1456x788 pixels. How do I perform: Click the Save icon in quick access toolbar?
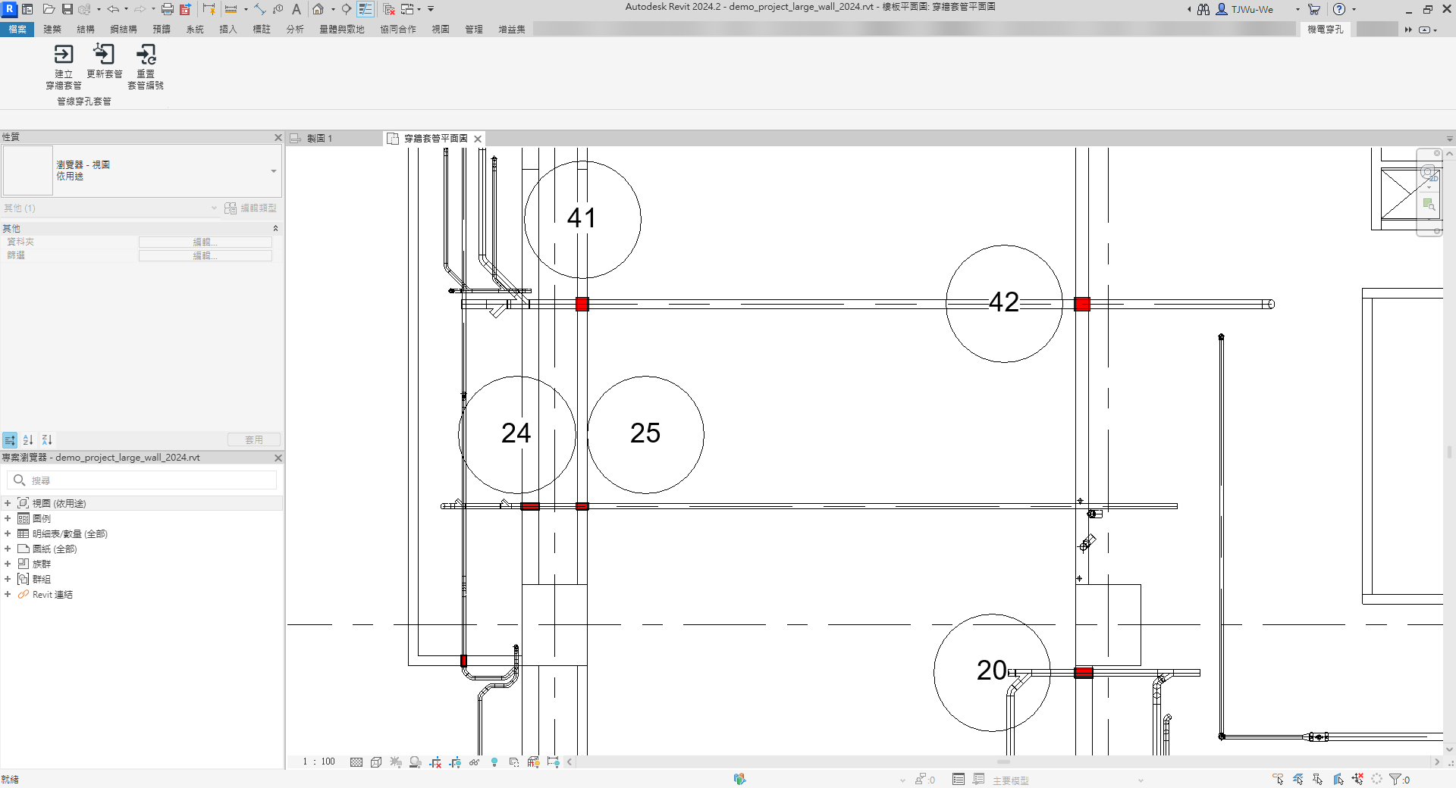coord(67,9)
